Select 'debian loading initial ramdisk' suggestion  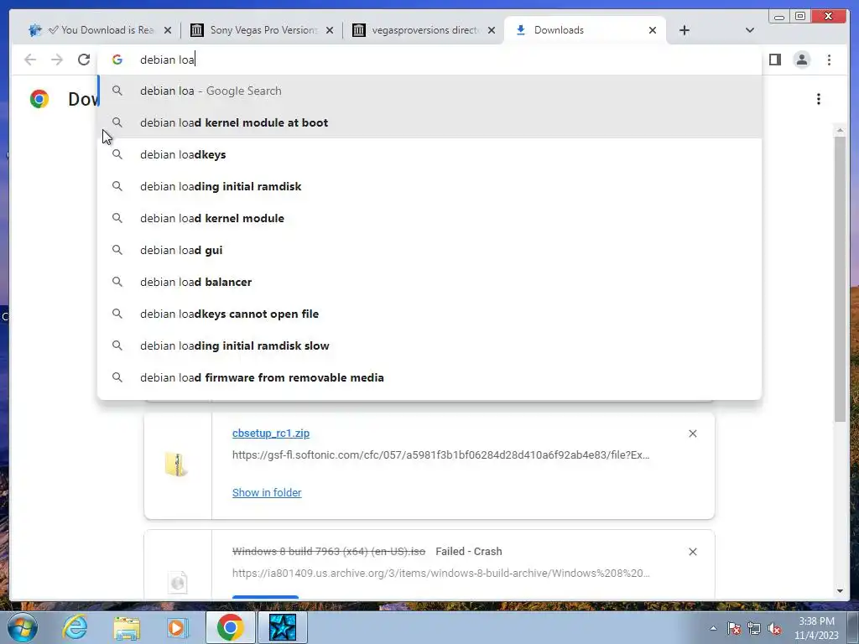(429, 186)
